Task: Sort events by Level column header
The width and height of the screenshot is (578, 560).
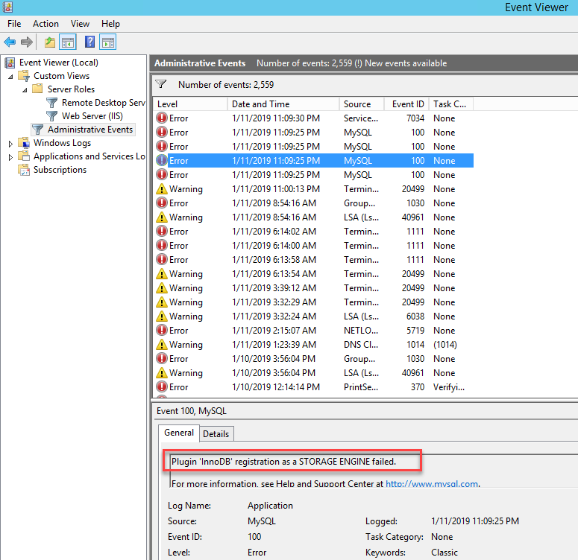Action: (191, 104)
